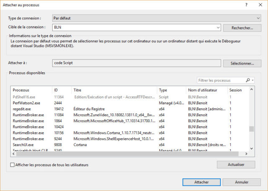Focus the Filtrer les processus search box

[x=221, y=80]
